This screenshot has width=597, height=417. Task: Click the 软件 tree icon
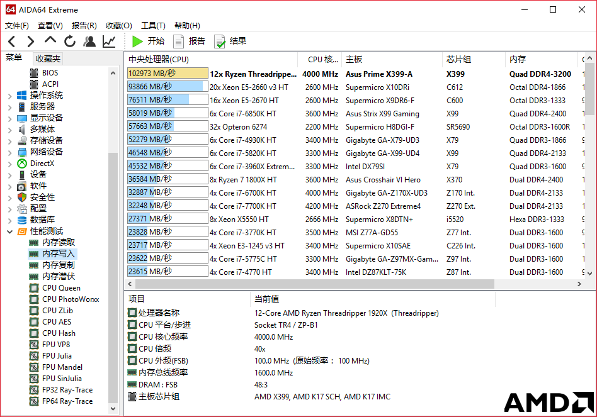pos(21,186)
